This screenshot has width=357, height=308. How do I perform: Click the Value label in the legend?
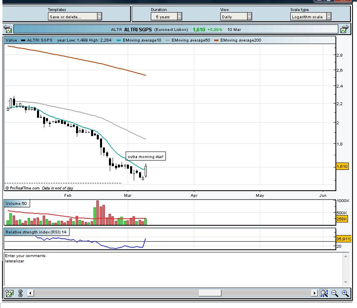(x=11, y=40)
